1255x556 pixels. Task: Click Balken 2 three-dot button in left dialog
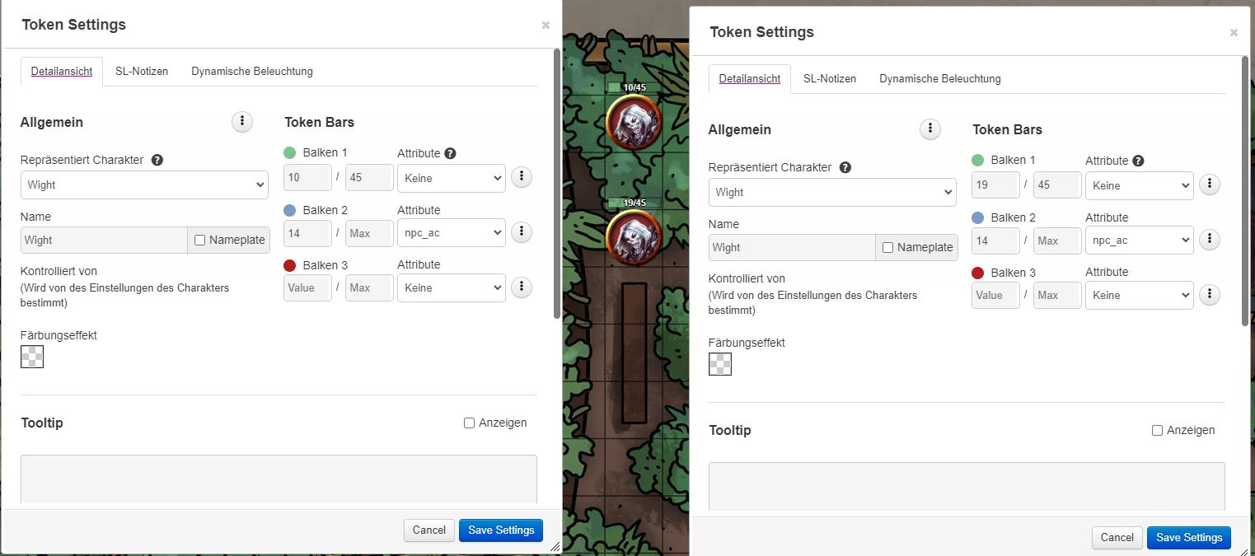[521, 232]
